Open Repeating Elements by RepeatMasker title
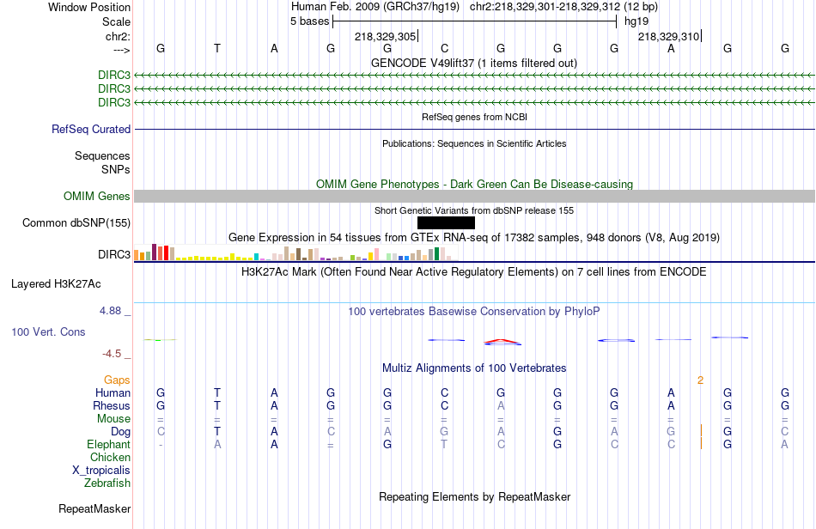816x529 pixels. click(x=474, y=496)
